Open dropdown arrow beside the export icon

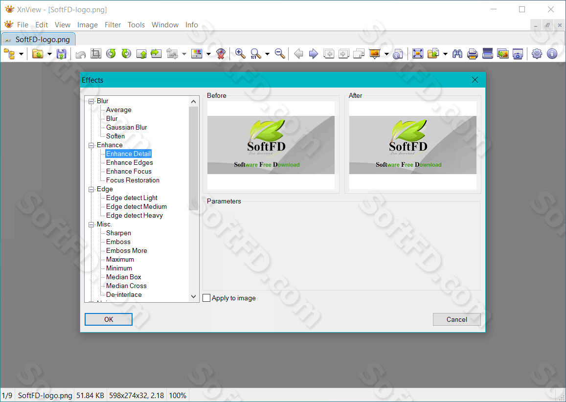point(445,54)
